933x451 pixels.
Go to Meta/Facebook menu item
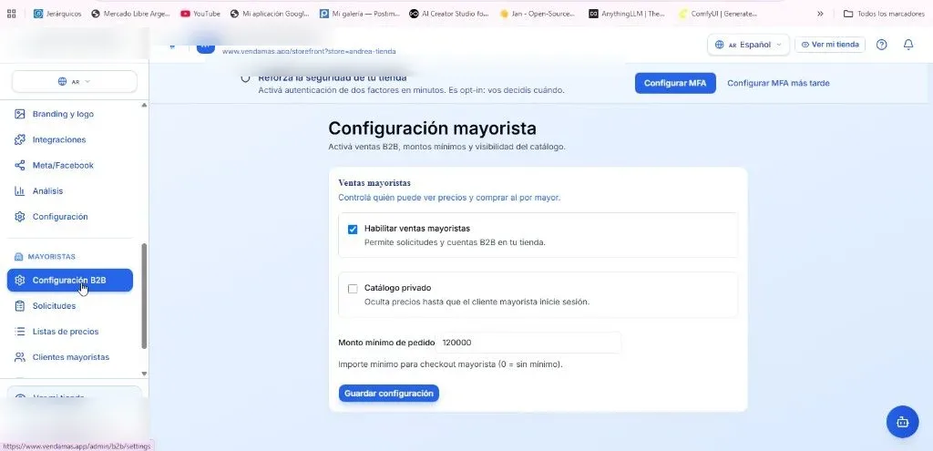70,166
